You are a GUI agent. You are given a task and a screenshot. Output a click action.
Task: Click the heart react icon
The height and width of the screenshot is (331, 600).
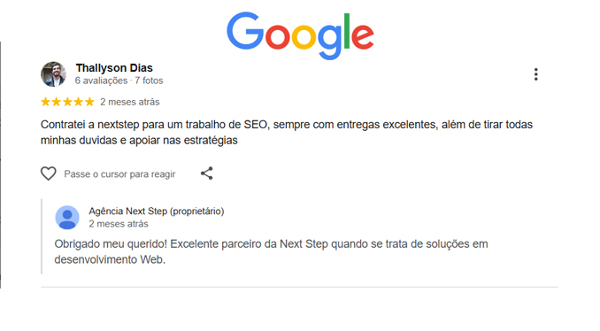[x=49, y=173]
